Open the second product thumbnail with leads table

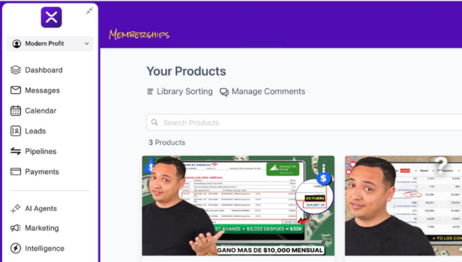tap(403, 206)
